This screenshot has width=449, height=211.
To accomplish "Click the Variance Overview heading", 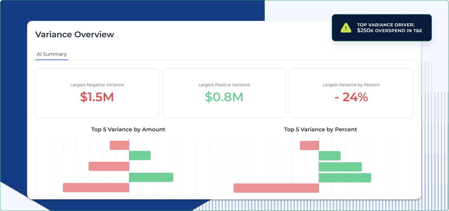I will coord(75,35).
